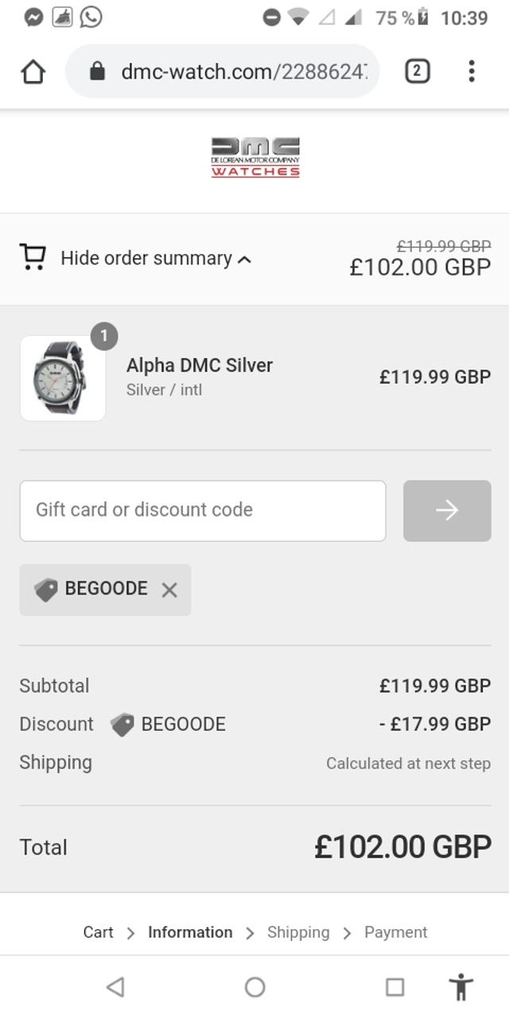Open the Chrome three-dot menu
The width and height of the screenshot is (509, 1019).
[x=472, y=72]
